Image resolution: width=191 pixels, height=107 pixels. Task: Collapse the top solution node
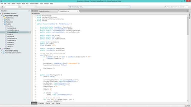[1, 13]
